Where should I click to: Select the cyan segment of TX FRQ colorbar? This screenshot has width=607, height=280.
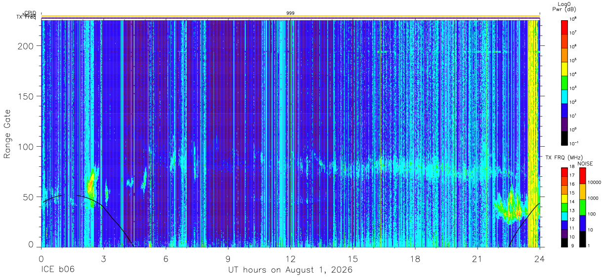(564, 216)
